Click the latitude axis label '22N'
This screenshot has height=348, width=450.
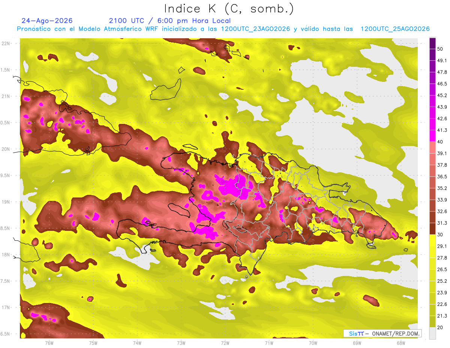6,44
